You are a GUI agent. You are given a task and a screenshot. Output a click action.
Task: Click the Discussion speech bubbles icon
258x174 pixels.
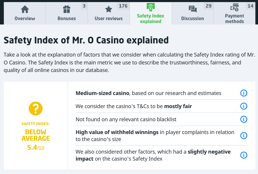click(x=193, y=9)
